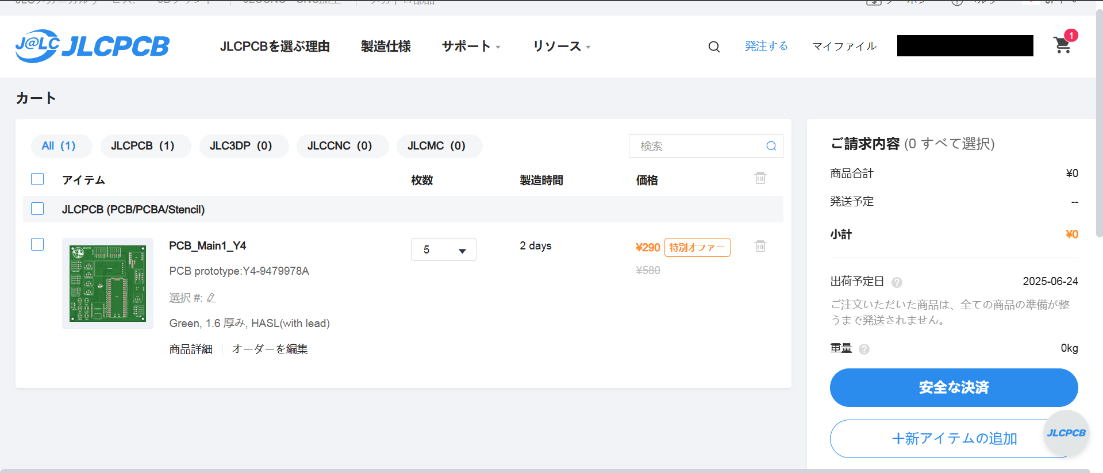Select the PCB_Main1_Y4 item checkbox
This screenshot has height=473, width=1103.
37,244
